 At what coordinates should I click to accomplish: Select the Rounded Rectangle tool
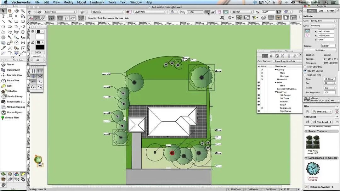tap(23, 21)
